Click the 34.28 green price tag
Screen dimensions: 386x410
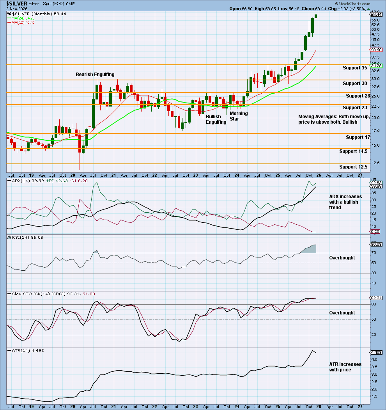pos(376,65)
